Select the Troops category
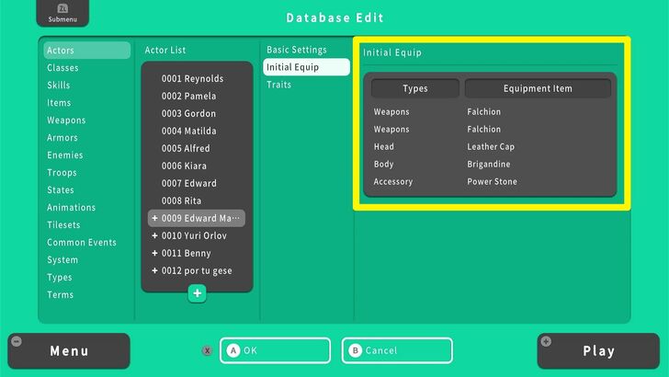The width and height of the screenshot is (669, 377). [62, 173]
